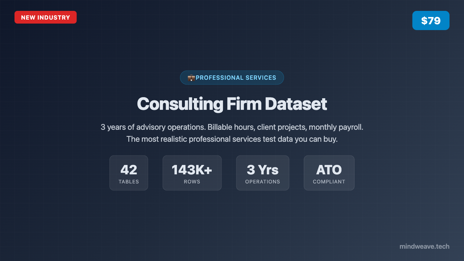Viewport: 464px width, 261px height.
Task: Click the '3 Yrs' stat value
Action: [x=262, y=170]
